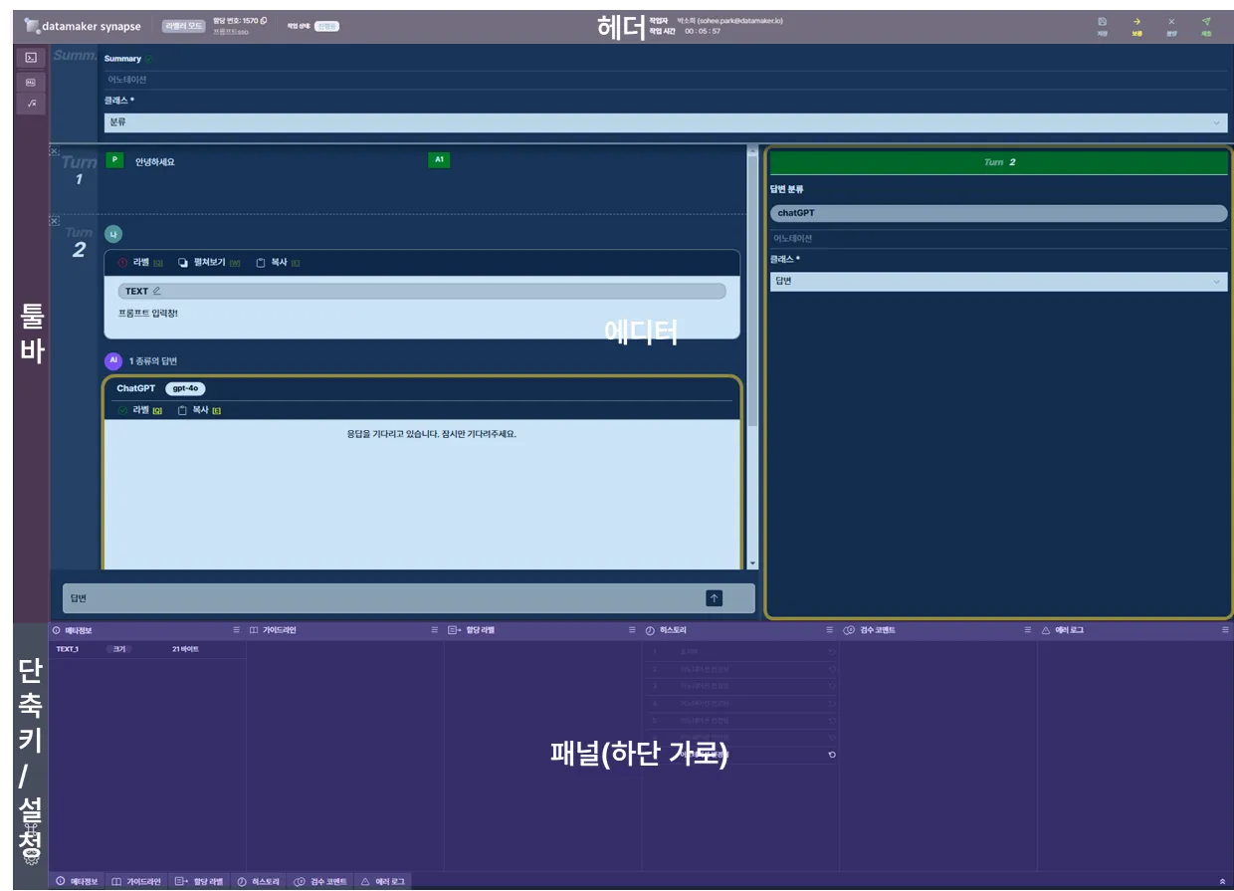This screenshot has height=891, width=1234.
Task: Click the TEXT_1 row in 메타정보
Action: coord(148,649)
